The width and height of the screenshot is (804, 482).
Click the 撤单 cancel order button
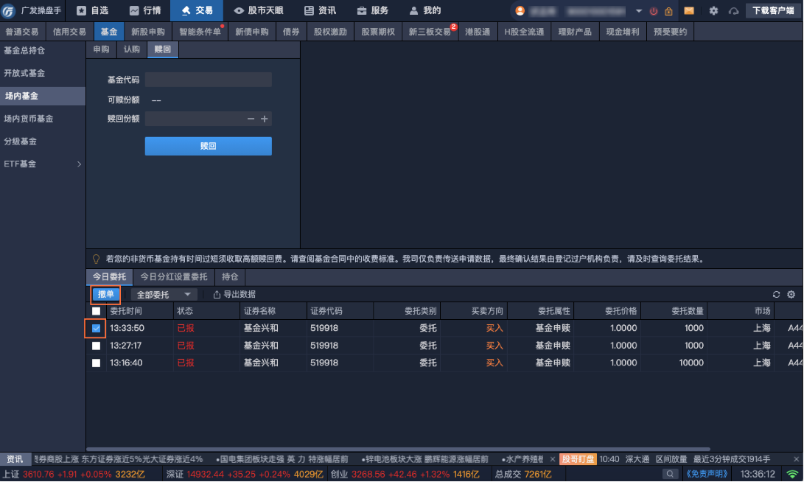click(x=106, y=295)
